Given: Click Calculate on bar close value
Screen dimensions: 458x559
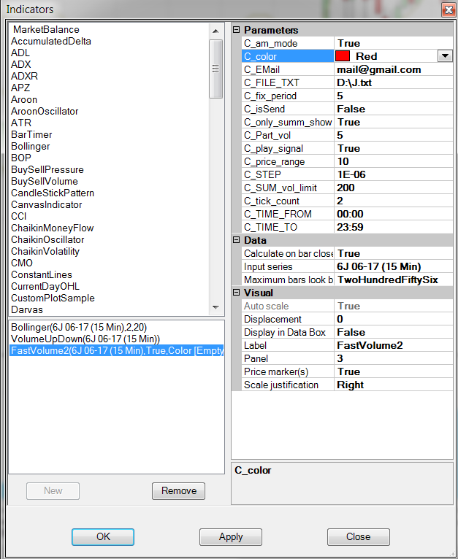Looking at the screenshot, I should (394, 253).
